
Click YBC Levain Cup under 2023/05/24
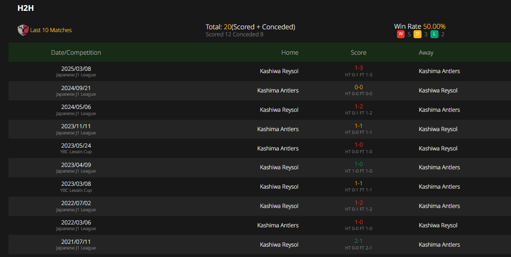[76, 152]
